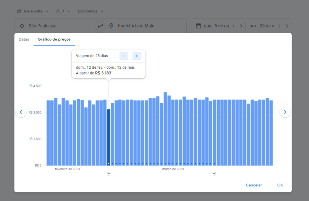The width and height of the screenshot is (309, 201).
Task: Expand the Econômica cabin class dropdown
Action: tap(90, 11)
